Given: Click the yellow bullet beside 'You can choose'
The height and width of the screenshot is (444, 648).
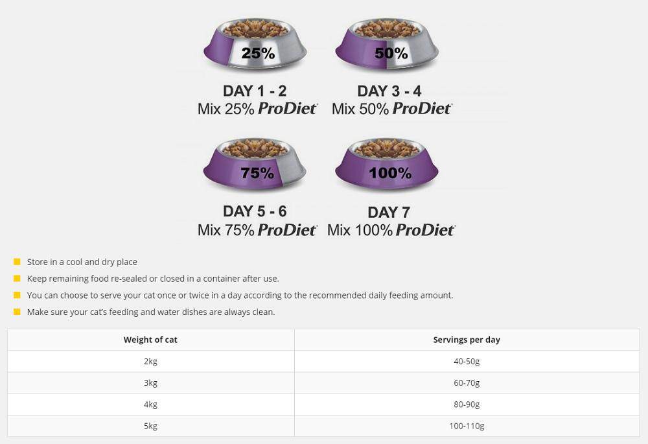Looking at the screenshot, I should click(17, 295).
